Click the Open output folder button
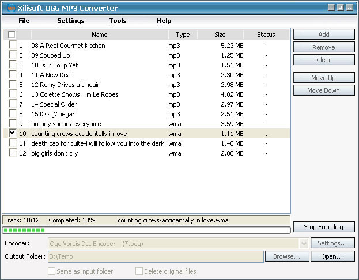The image size is (359, 280). coord(332,256)
